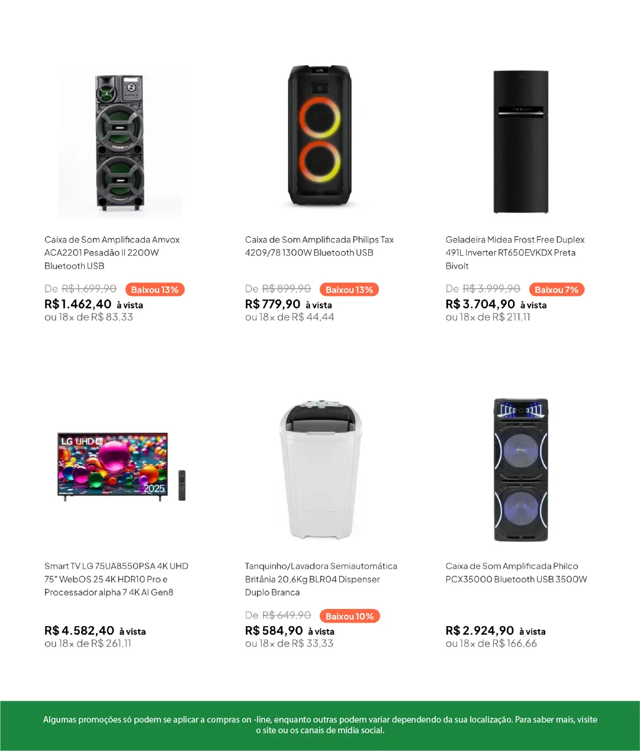Click Geladeira Midea Frost Free Duplex title
The height and width of the screenshot is (751, 640).
(515, 253)
